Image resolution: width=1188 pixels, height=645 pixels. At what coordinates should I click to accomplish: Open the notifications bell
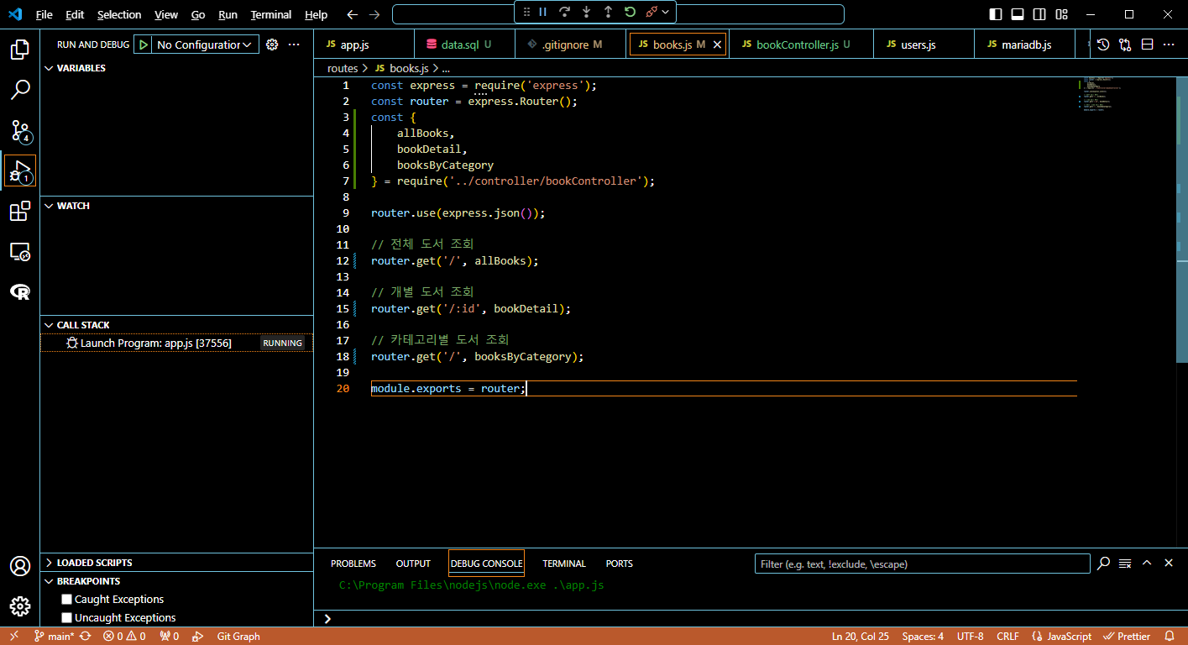pyautogui.click(x=1170, y=637)
